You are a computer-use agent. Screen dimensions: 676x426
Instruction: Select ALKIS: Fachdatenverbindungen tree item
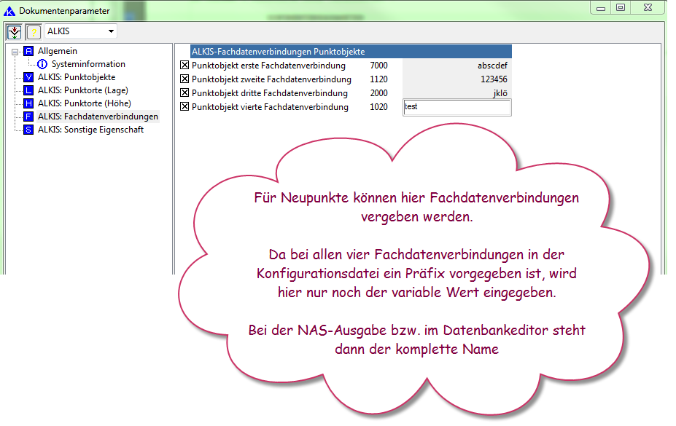98,117
